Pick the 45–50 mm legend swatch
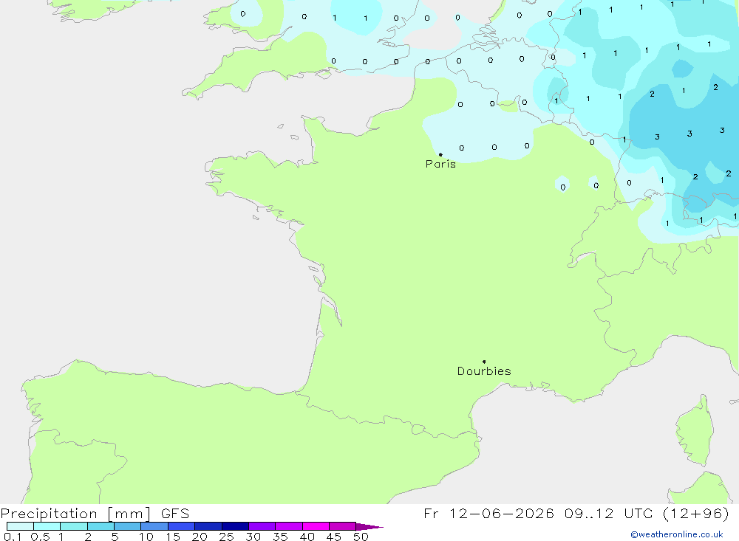Viewport: 739px width, 541px height. (342, 526)
